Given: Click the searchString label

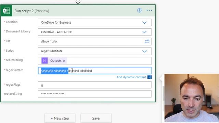Looking at the screenshot, I should (14, 60).
